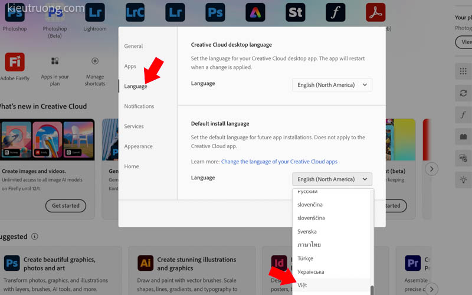Choose slovenščina from the language list

(332, 218)
